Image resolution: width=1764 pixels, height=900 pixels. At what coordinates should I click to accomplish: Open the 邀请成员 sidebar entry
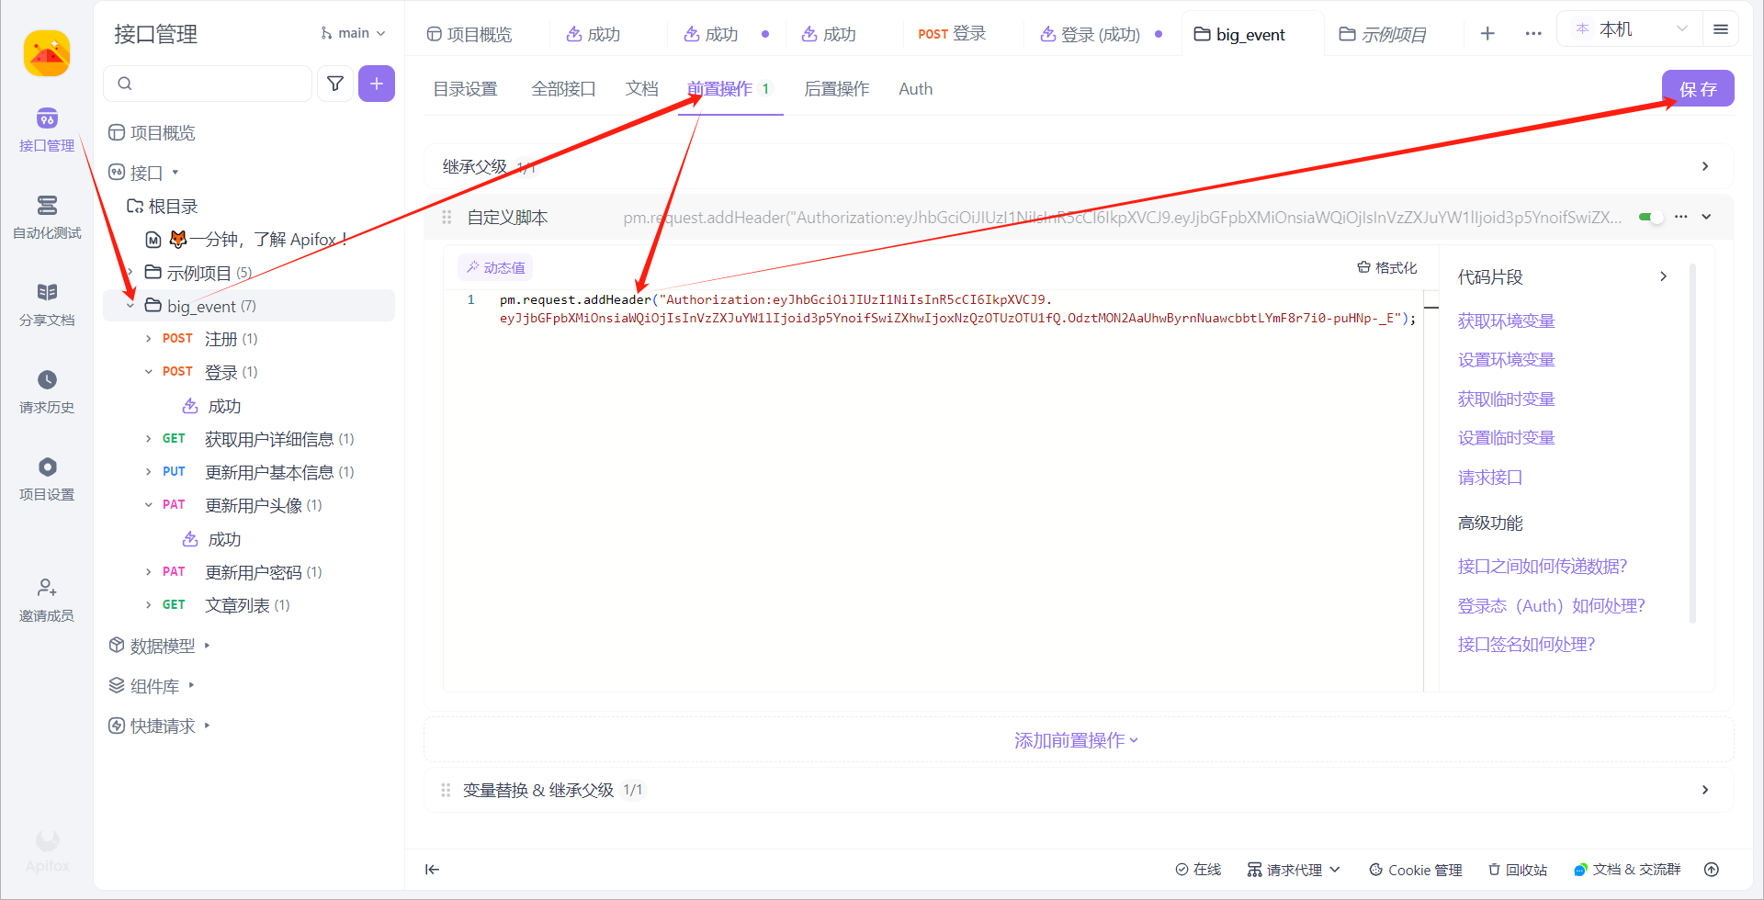pos(47,600)
